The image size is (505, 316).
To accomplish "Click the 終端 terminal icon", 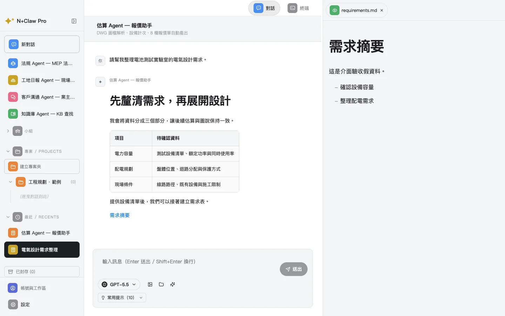I will tap(292, 8).
